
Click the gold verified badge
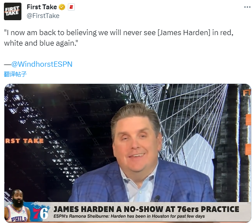(x=62, y=7)
